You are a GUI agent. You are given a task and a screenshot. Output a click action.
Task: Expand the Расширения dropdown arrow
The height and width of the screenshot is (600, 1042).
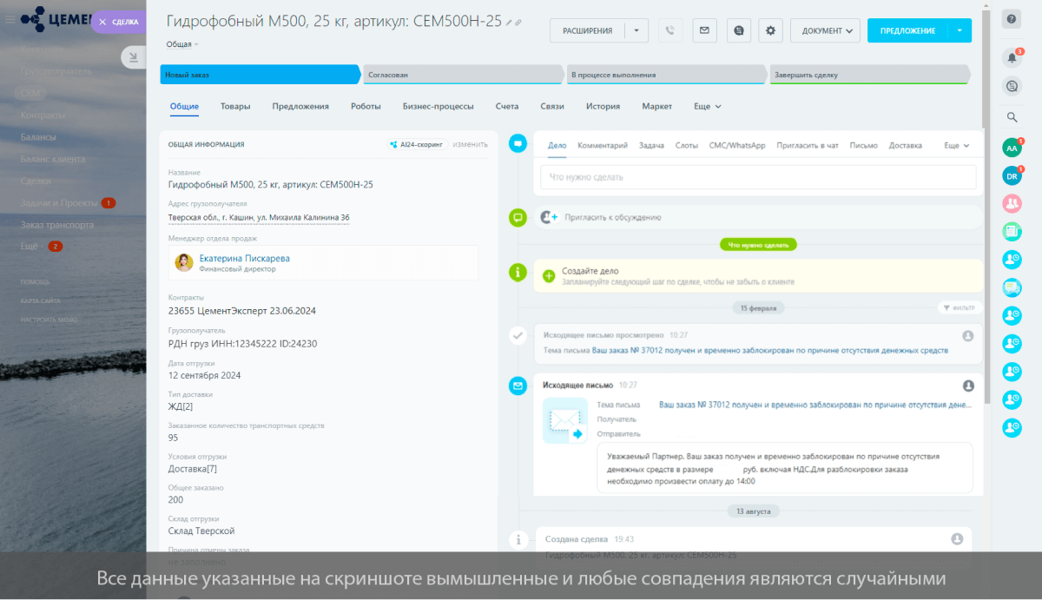636,30
